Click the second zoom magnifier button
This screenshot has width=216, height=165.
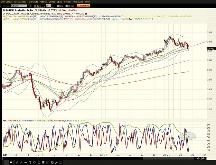204,158
